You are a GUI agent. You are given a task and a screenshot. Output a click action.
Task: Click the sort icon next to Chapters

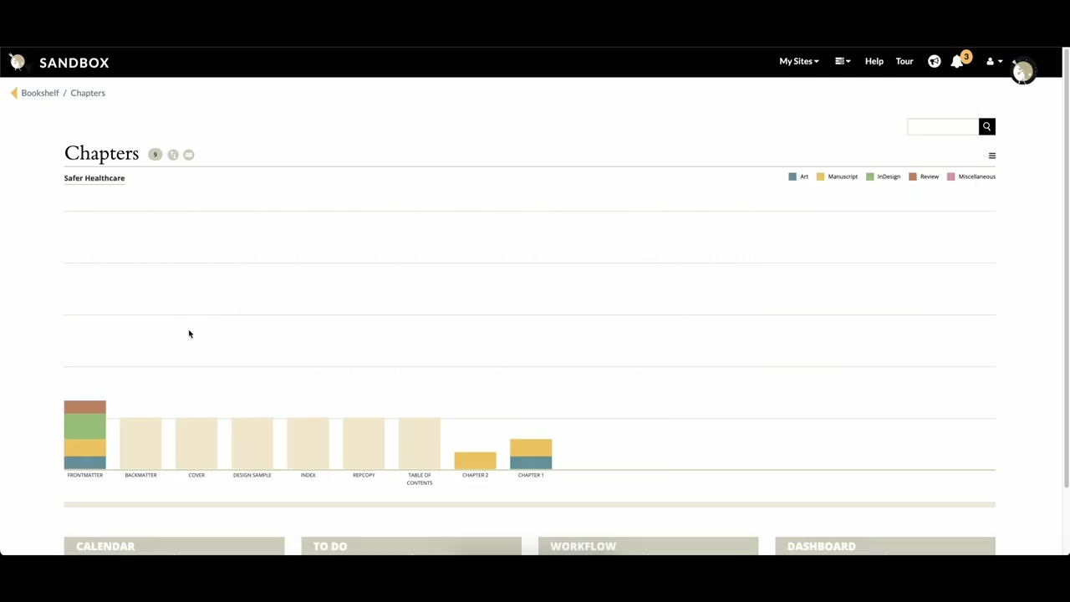pos(173,155)
